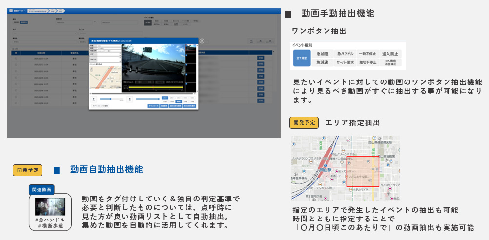
Task: Click the start date input field
Action: tap(75, 22)
